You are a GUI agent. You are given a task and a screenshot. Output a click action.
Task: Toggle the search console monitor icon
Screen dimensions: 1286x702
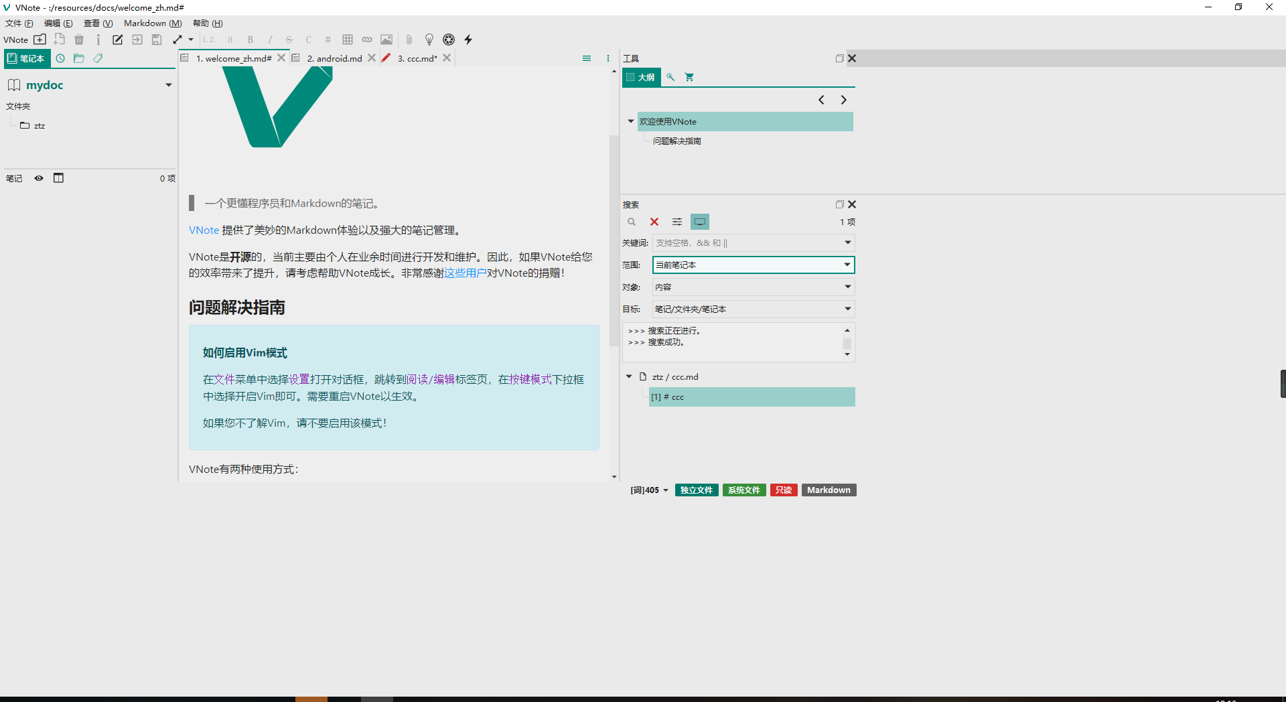coord(700,222)
